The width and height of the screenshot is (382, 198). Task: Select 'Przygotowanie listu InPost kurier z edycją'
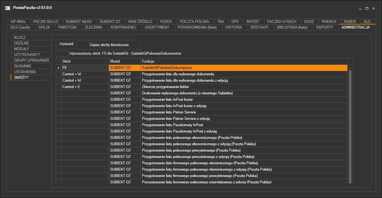click(244, 106)
